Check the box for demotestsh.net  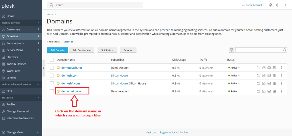pyautogui.click(x=52, y=68)
